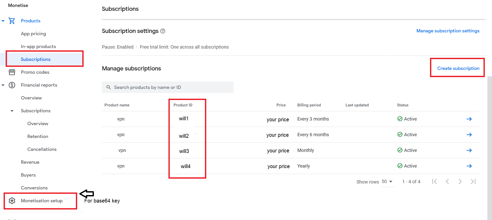
Task: Open Promo codes page
Action: coord(35,72)
